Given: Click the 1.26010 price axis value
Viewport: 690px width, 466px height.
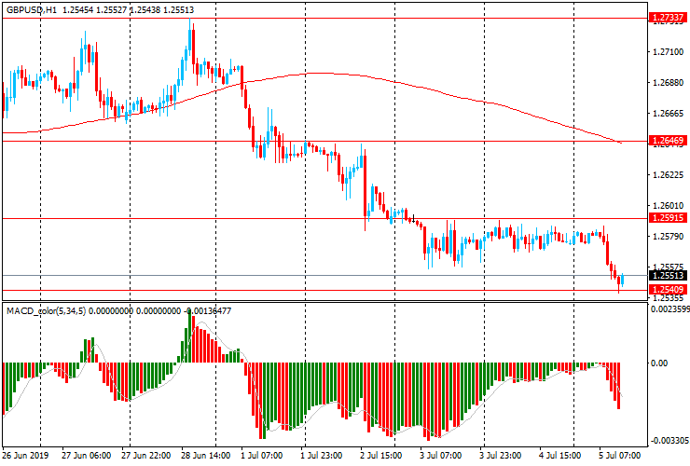Looking at the screenshot, I should coord(668,205).
